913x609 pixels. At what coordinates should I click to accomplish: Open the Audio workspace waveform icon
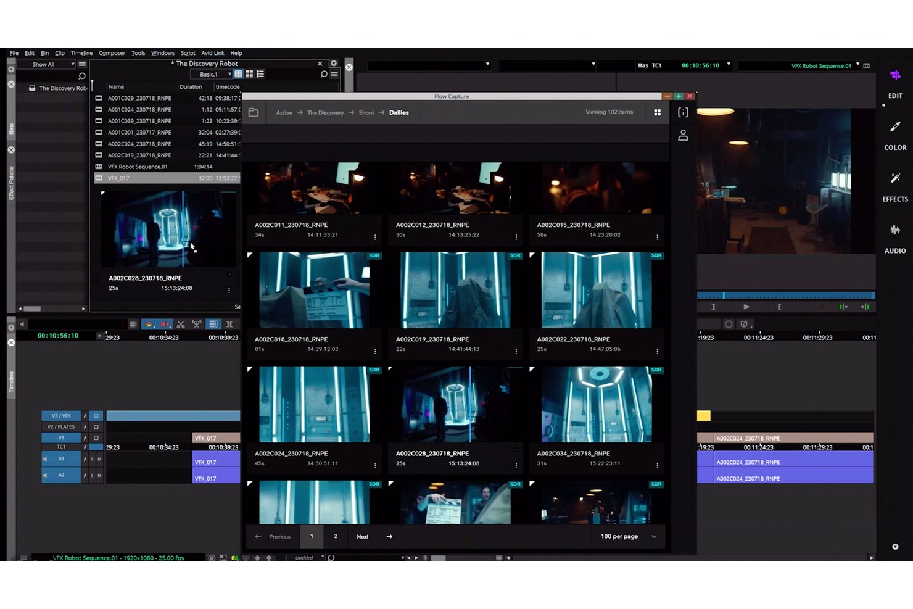tap(895, 230)
